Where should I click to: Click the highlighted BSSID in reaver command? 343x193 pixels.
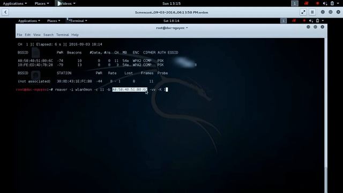[130, 90]
